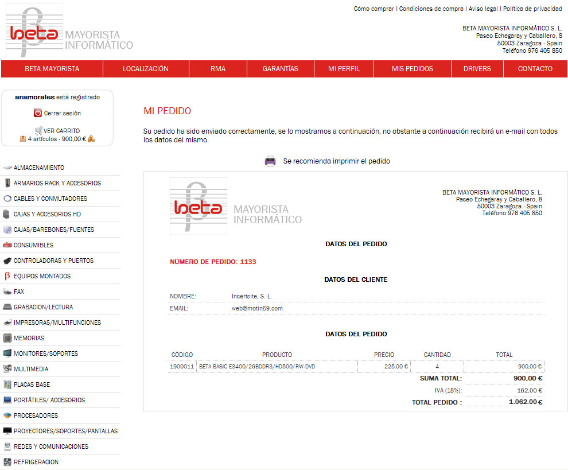Image resolution: width=568 pixels, height=470 pixels.
Task: Click the order total 1.062.00 €
Action: (526, 402)
